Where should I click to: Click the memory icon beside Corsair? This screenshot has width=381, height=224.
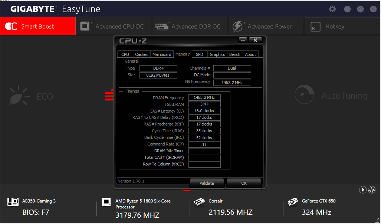(199, 202)
